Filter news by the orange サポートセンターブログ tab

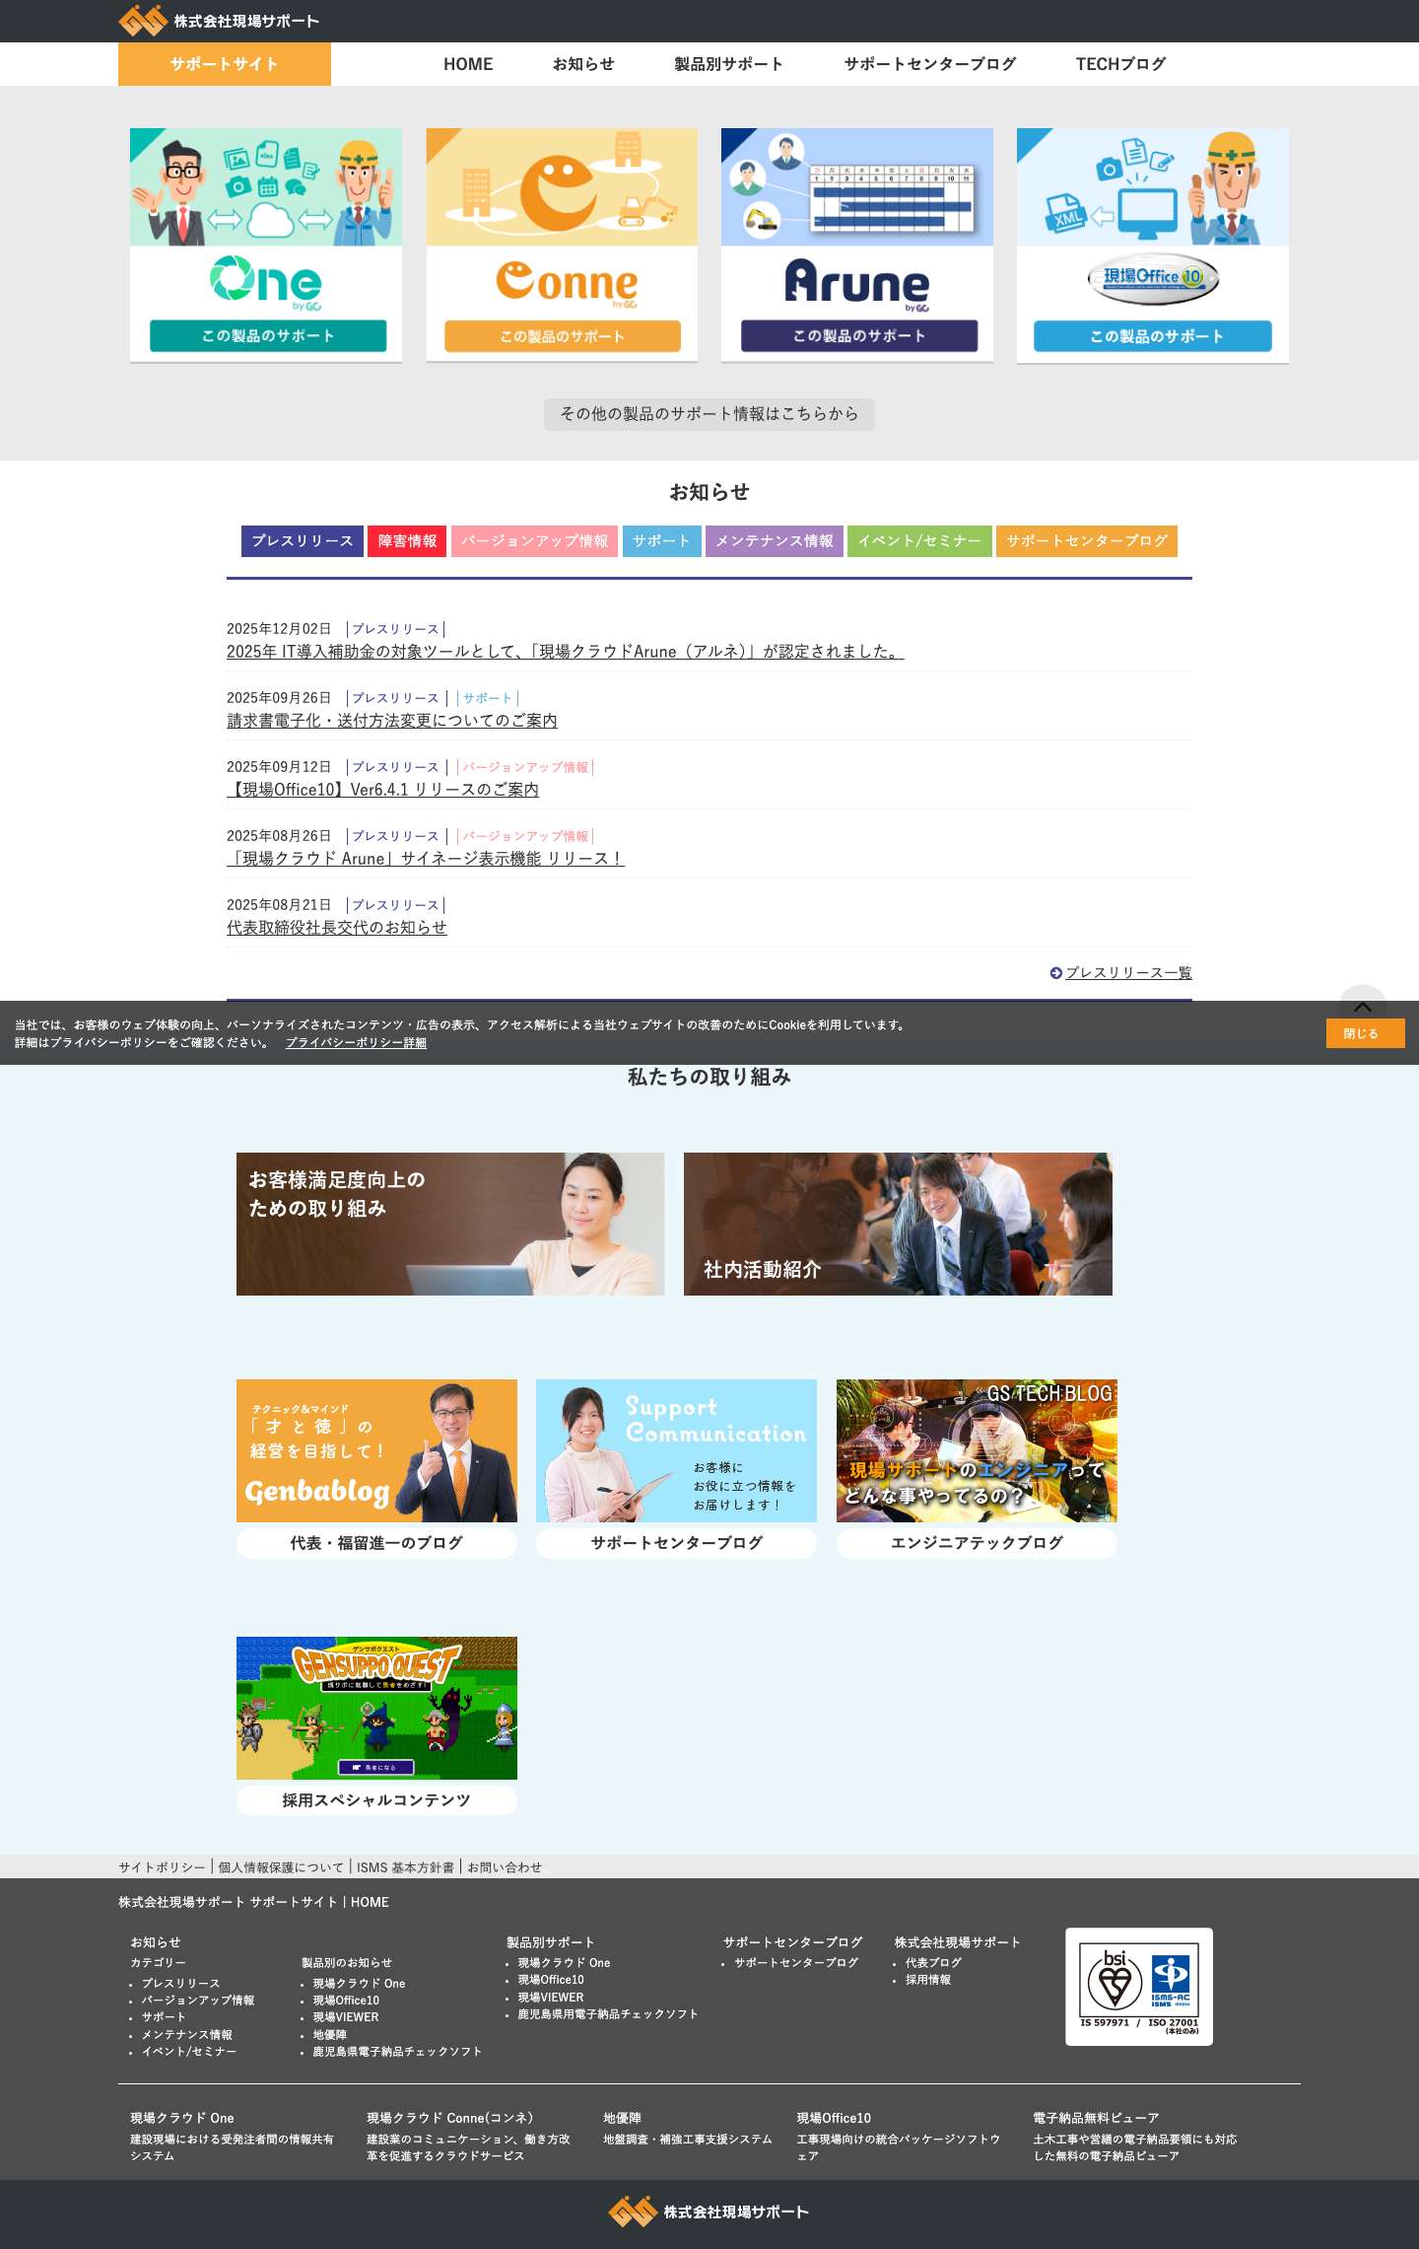pyautogui.click(x=1087, y=541)
